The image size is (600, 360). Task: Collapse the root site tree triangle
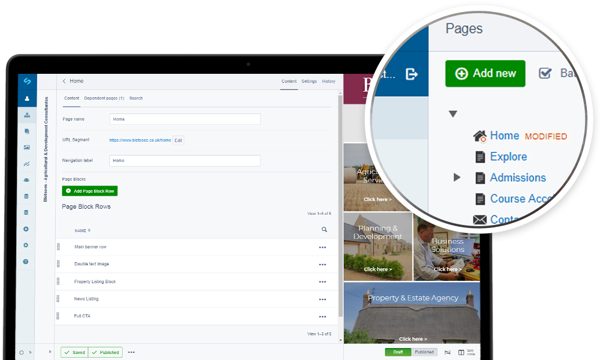coord(453,114)
